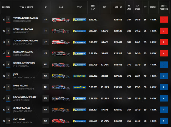This screenshot has width=171, height=127.
Task: Open UNITED AUTOSPORTS team link
Action: tap(24, 63)
